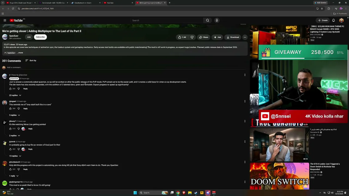Viewport: 349px width, 196px height.
Task: Open File Explorer from the taskbar
Action: click(190, 193)
